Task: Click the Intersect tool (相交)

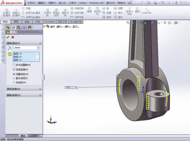Action: (x=118, y=13)
